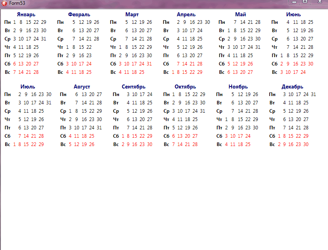The height and width of the screenshot is (250, 328).
Task: Select date 31 in the Январь calendar
Action: [x=44, y=39]
